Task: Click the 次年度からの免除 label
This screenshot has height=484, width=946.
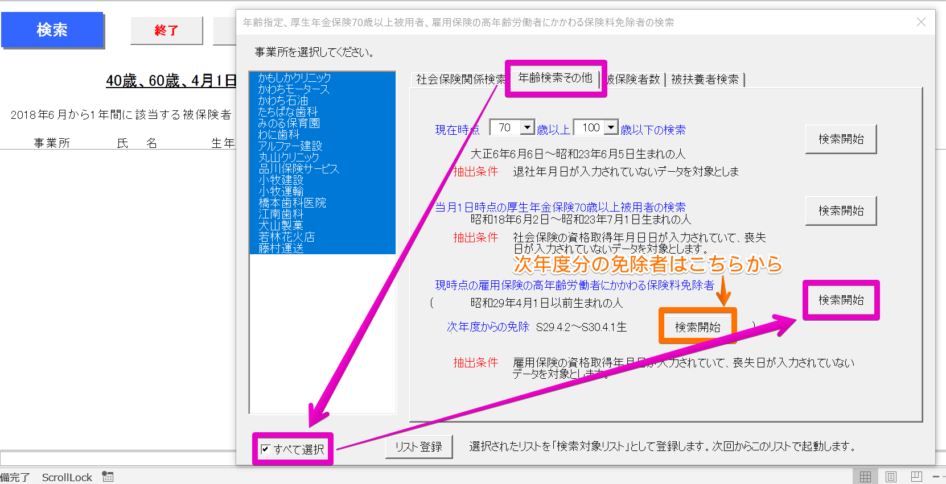Action: coord(488,326)
